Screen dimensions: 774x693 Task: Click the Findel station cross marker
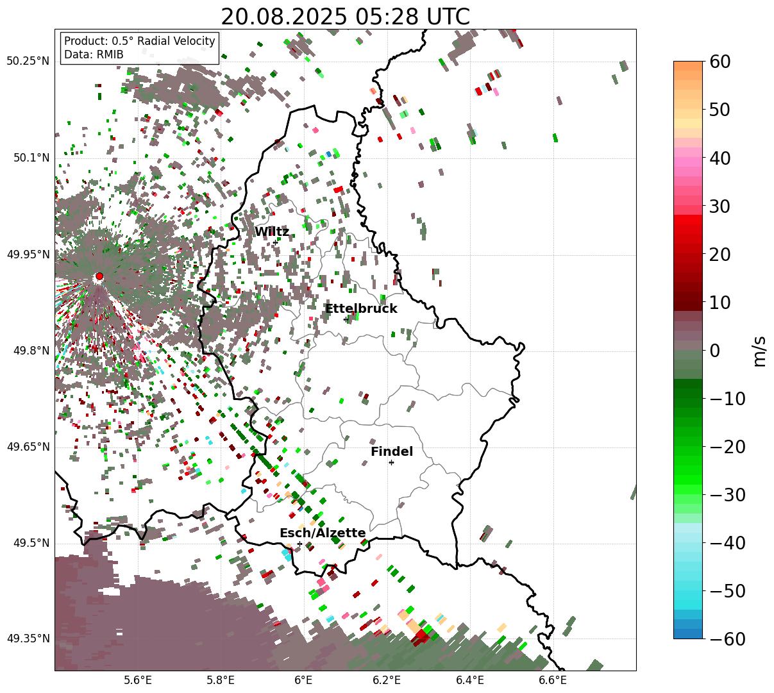point(391,462)
